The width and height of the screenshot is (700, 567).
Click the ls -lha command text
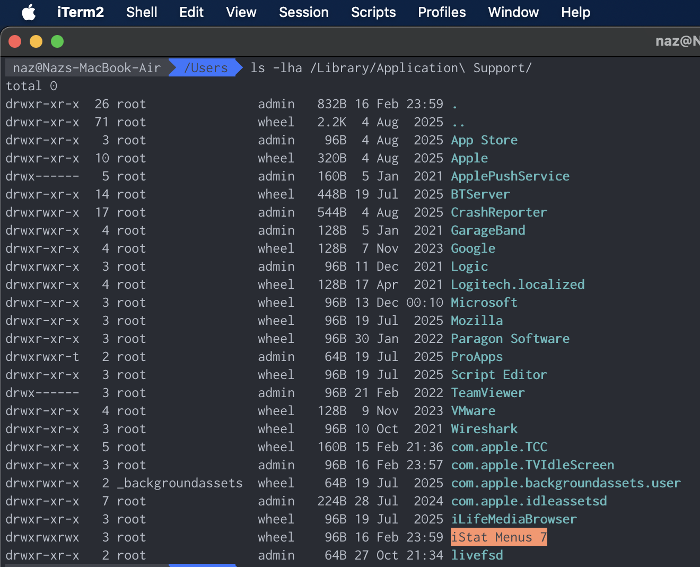click(276, 68)
